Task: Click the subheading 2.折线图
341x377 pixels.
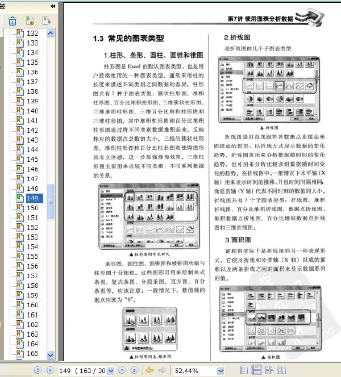Action: pos(237,37)
